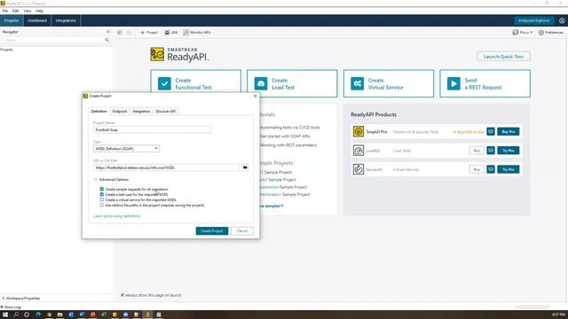
Task: Click the SoapUI Pro product icon
Action: [359, 132]
